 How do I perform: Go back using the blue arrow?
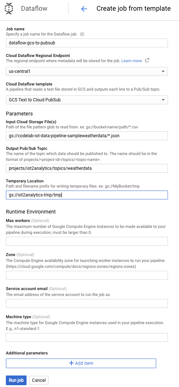tap(84, 9)
